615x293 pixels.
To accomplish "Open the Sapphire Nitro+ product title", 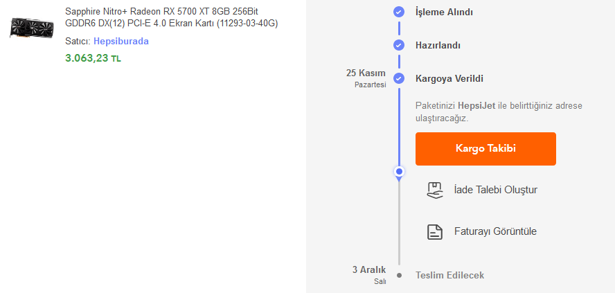I will pyautogui.click(x=171, y=17).
